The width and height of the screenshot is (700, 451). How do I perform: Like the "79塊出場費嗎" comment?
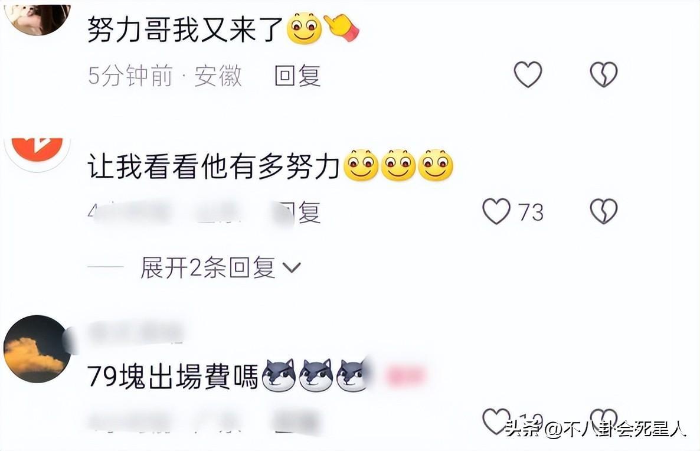tap(496, 421)
